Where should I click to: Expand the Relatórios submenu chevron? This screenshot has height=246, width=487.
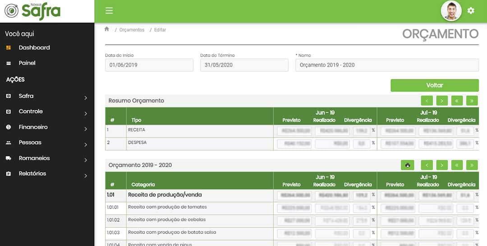[x=86, y=176]
